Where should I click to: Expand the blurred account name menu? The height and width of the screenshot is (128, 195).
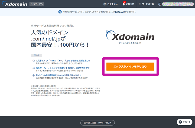(x=177, y=4)
